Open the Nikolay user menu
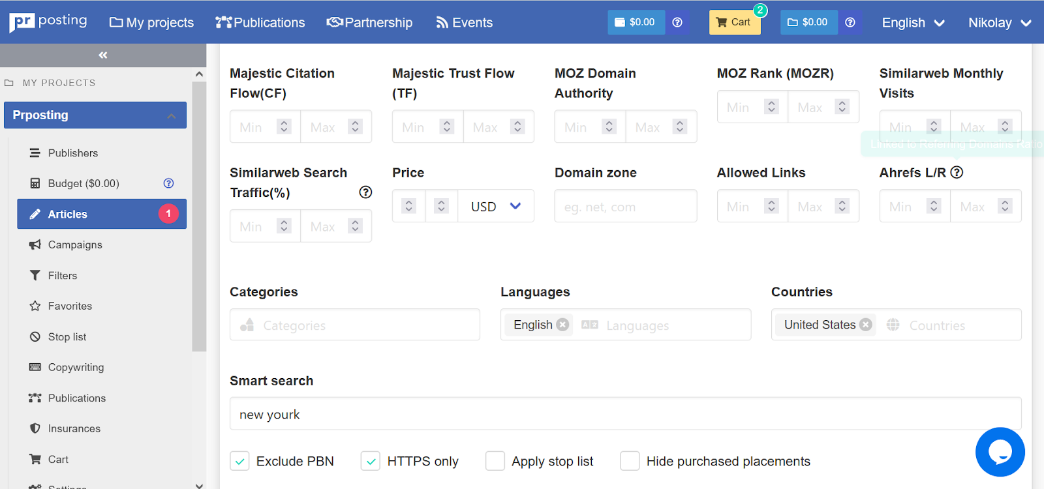Image resolution: width=1044 pixels, height=489 pixels. coord(1000,23)
